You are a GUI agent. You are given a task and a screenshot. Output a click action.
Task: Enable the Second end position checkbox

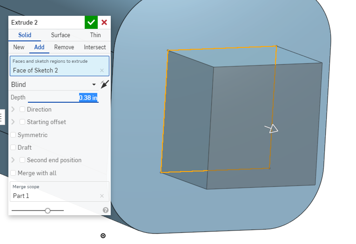(22, 160)
